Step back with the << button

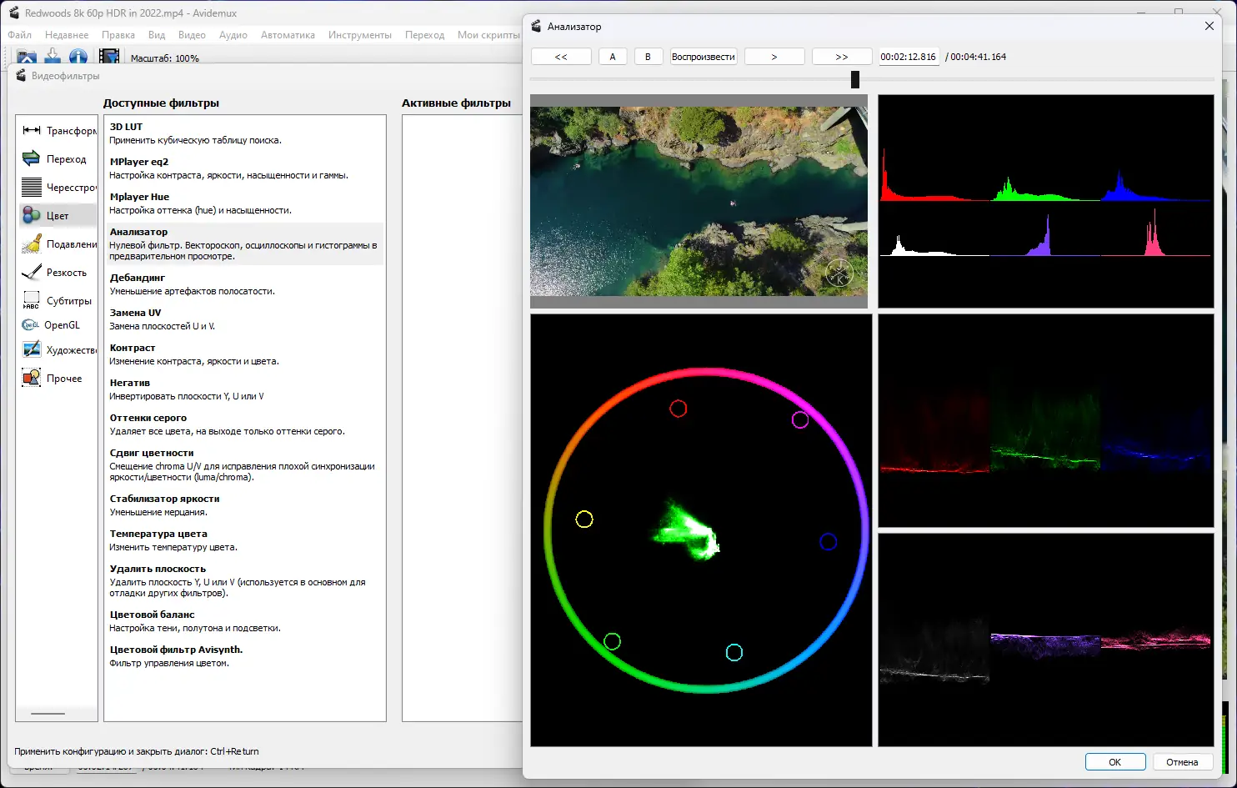pyautogui.click(x=561, y=57)
